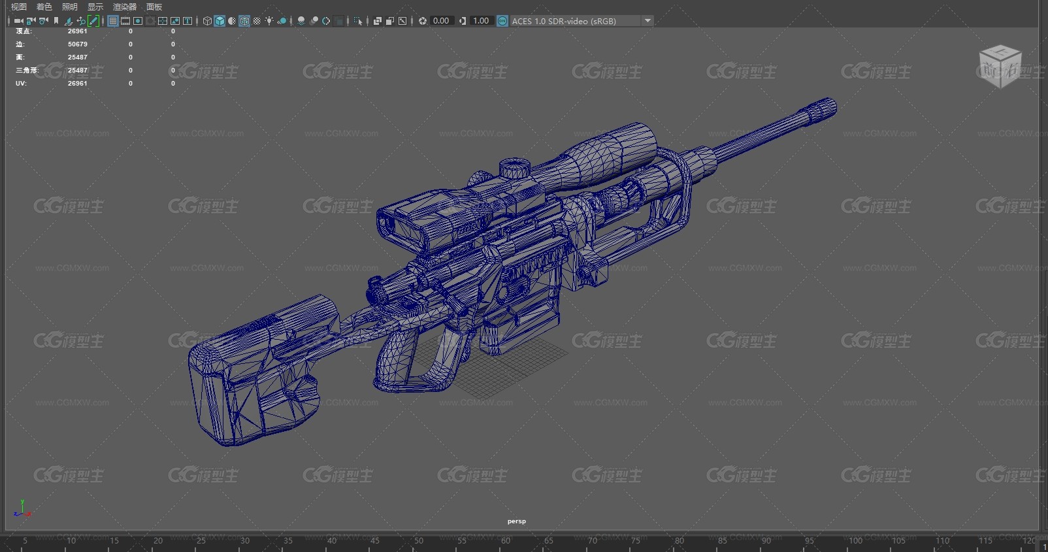
Task: Click the X-Ray Joints icon
Action: [402, 21]
